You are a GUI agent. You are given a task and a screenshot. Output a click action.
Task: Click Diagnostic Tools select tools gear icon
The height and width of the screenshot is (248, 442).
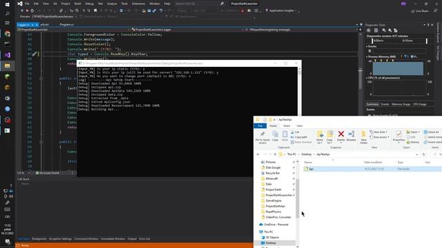(368, 30)
